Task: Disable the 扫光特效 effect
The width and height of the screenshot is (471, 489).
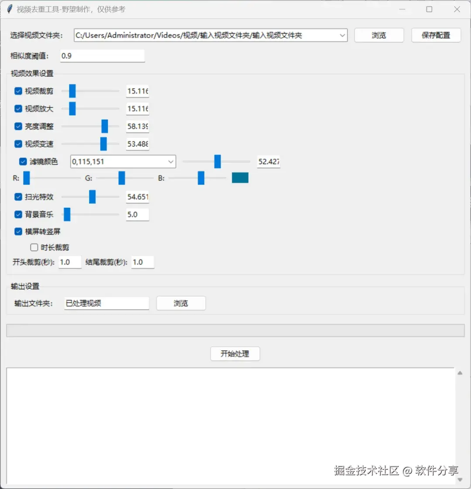Action: 18,197
